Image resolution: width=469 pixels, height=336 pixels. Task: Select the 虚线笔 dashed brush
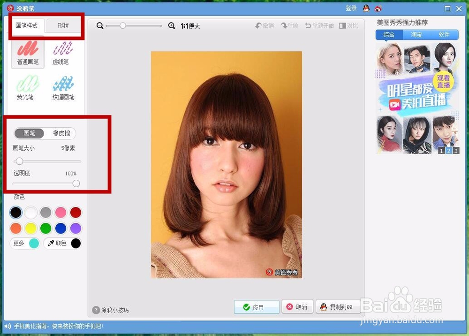click(x=62, y=53)
